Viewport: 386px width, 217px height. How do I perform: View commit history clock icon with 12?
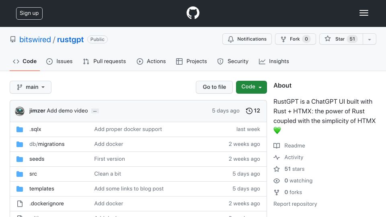coord(253,111)
